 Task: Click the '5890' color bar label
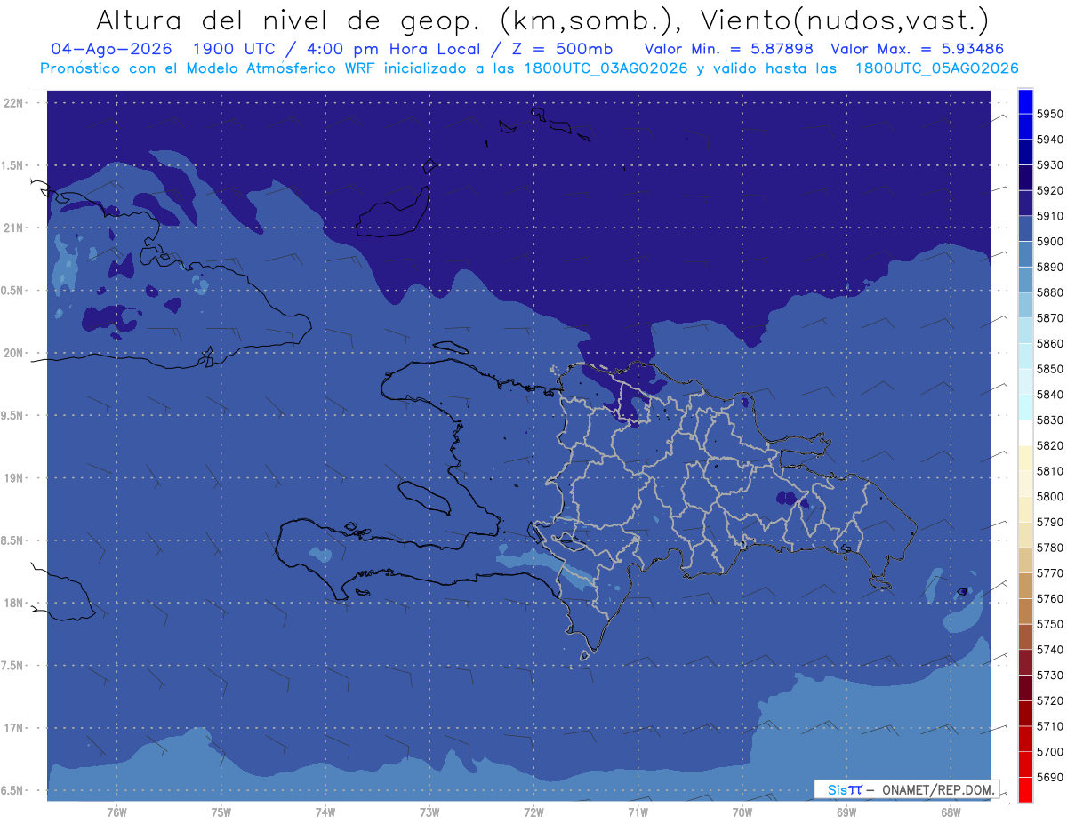pos(1050,267)
